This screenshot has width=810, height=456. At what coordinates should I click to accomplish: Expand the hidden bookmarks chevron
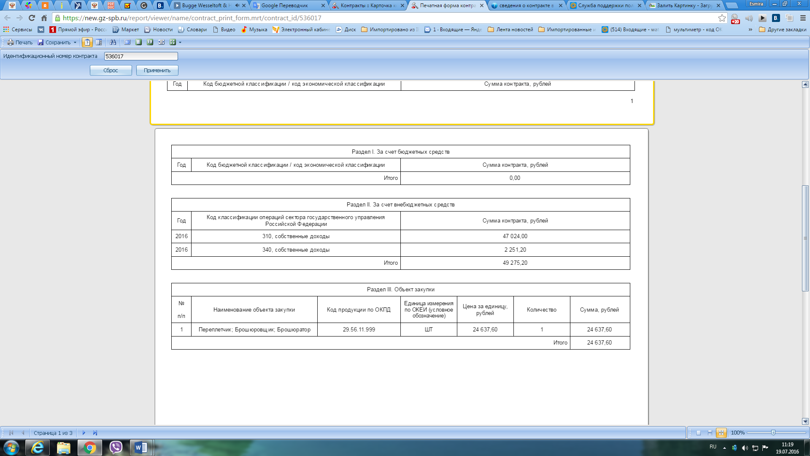[x=751, y=30]
